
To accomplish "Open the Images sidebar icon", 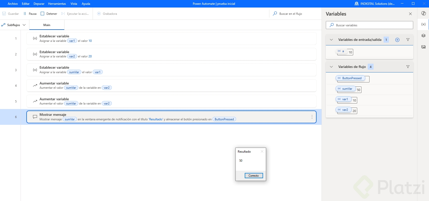I will 423,47.
